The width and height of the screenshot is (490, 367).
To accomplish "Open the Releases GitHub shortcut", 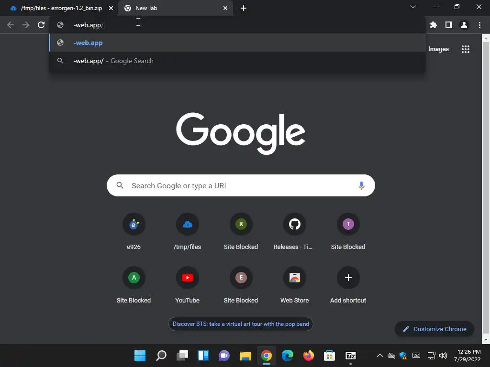I will point(294,231).
